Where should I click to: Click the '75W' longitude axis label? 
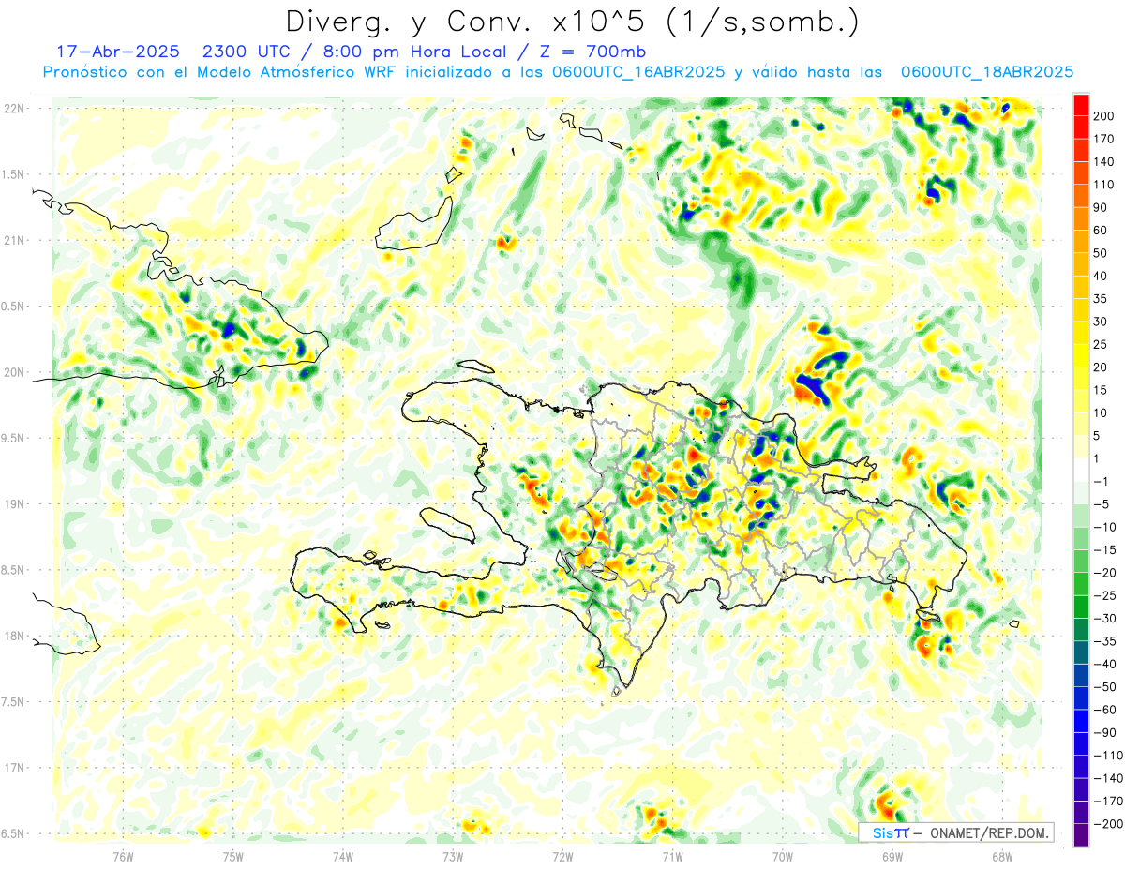232,856
